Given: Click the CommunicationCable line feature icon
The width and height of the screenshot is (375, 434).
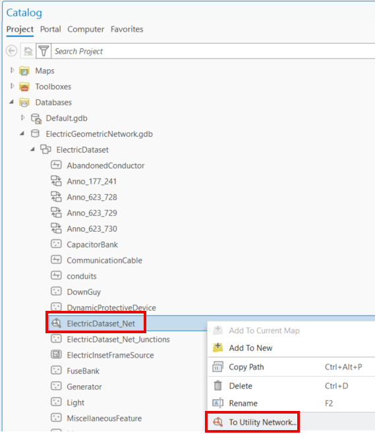Looking at the screenshot, I should tap(56, 260).
